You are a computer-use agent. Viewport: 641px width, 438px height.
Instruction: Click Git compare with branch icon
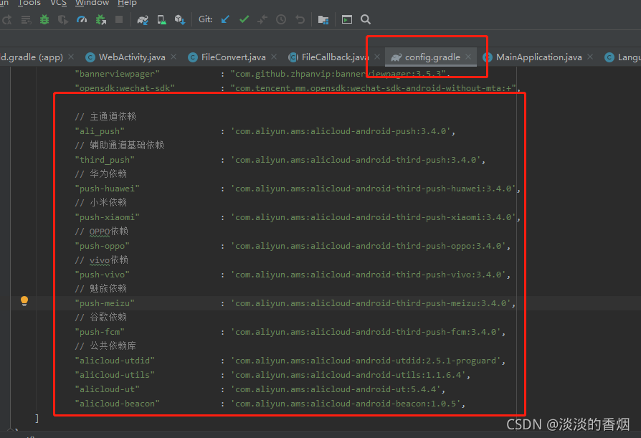tap(262, 19)
